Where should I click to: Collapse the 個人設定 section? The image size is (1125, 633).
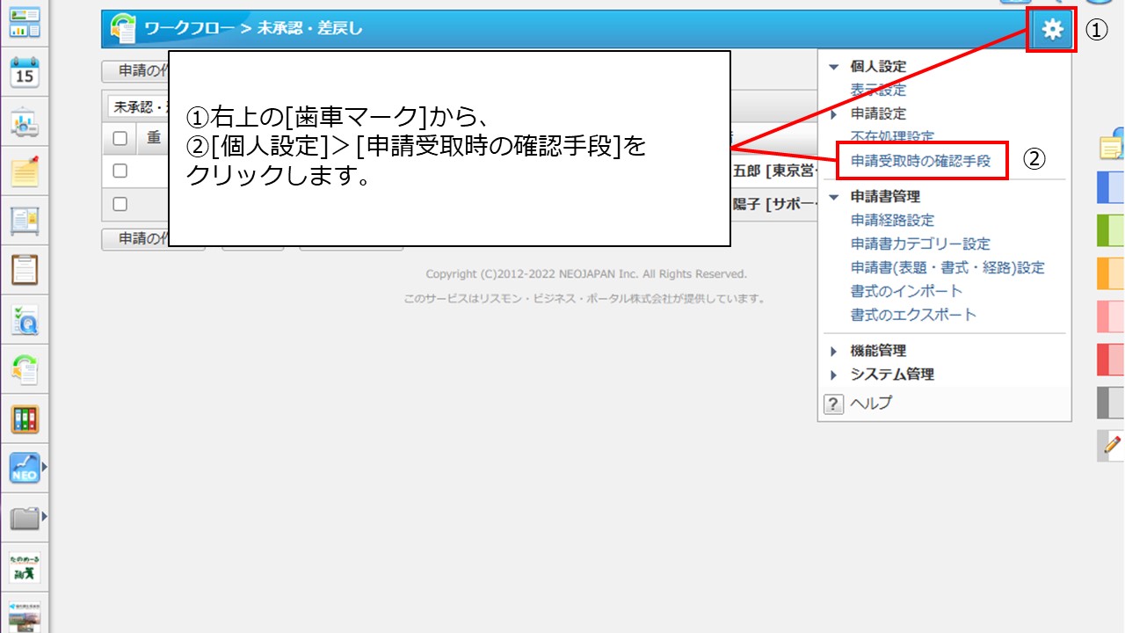[834, 67]
